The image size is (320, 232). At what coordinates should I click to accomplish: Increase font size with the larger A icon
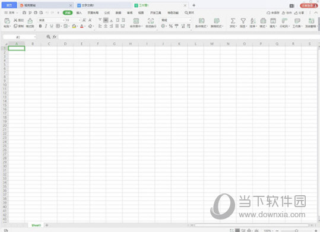click(84, 20)
